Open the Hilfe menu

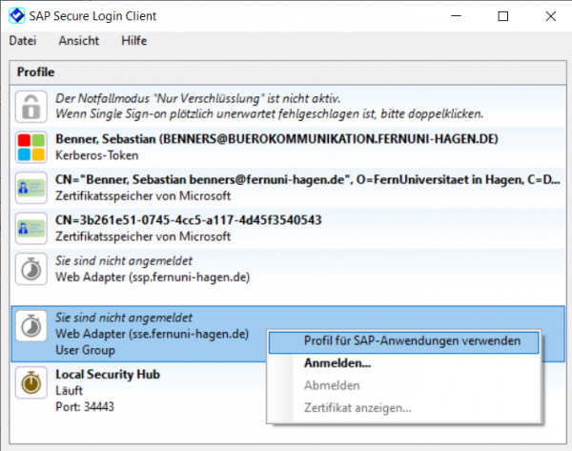coord(133,40)
